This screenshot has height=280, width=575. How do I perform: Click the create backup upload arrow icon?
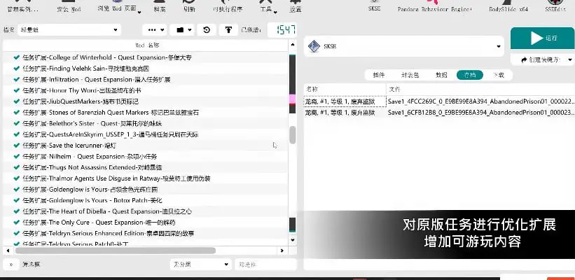pos(228,29)
